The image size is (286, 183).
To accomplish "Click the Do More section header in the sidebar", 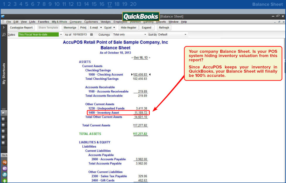I will 4,155.
